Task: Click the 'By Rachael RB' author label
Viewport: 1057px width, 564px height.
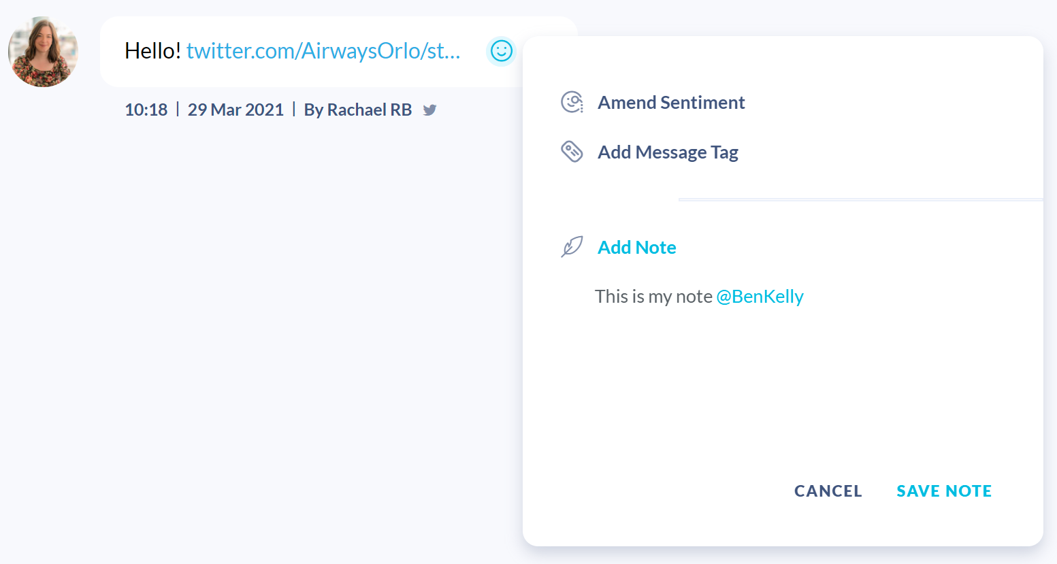Action: [358, 110]
